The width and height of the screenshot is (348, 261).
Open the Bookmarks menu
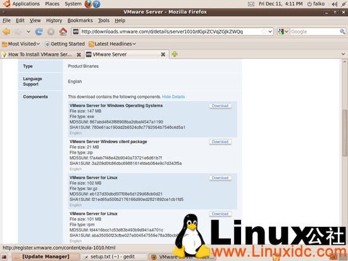coord(80,20)
